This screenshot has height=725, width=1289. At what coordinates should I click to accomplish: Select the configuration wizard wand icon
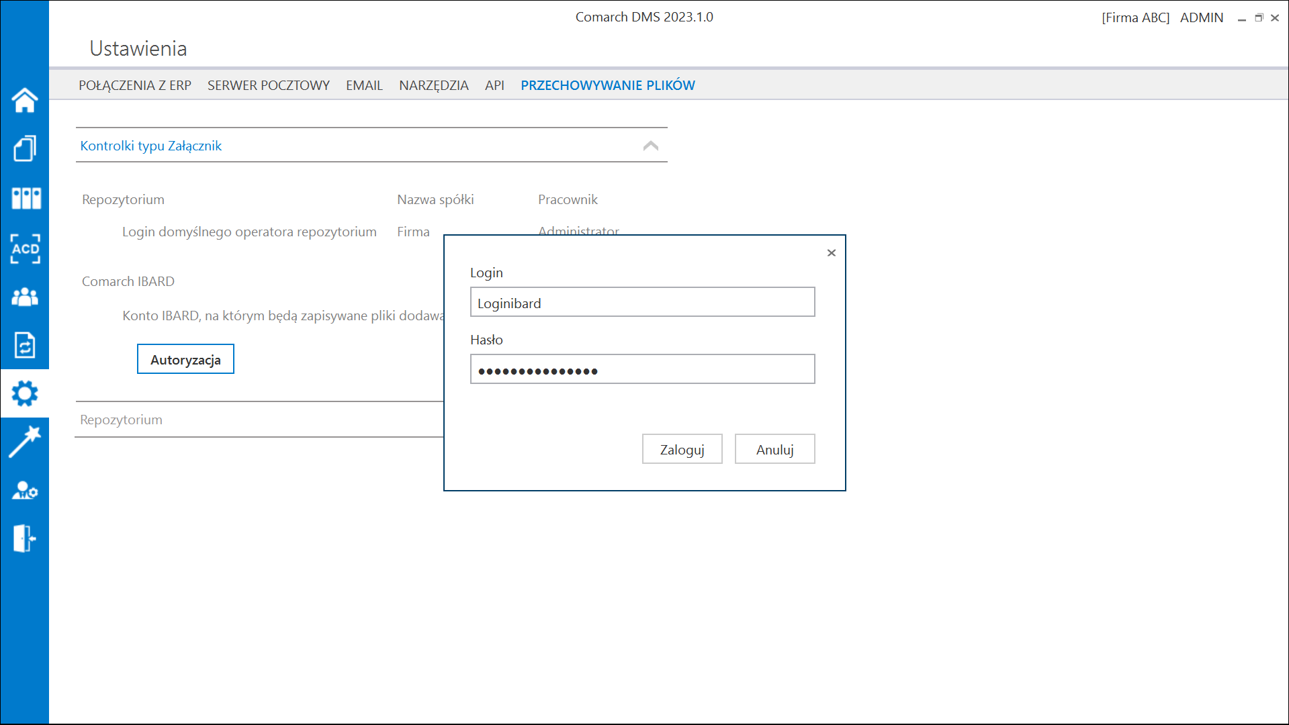tap(25, 442)
